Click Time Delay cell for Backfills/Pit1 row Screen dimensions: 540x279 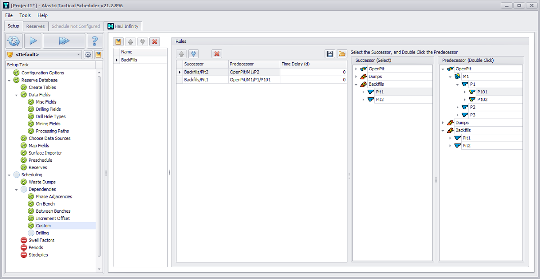click(x=313, y=80)
